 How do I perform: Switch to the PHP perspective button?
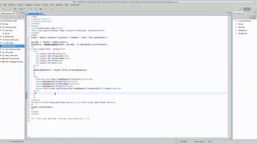coord(247,9)
